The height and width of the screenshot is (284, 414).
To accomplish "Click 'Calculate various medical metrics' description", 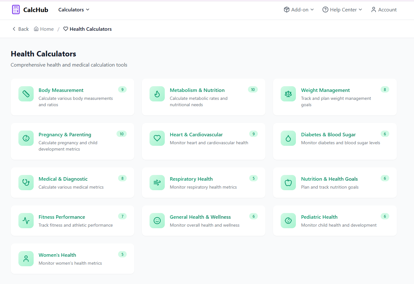I will (71, 187).
